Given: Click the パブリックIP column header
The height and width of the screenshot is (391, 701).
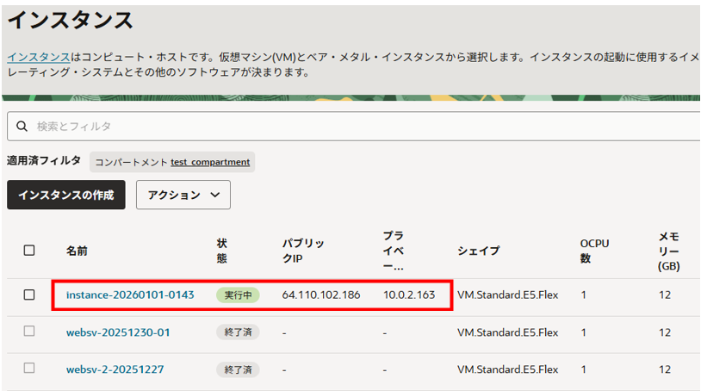Looking at the screenshot, I should tap(303, 251).
